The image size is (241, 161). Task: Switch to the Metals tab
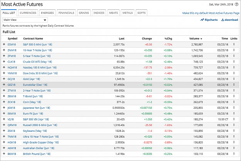128,13
